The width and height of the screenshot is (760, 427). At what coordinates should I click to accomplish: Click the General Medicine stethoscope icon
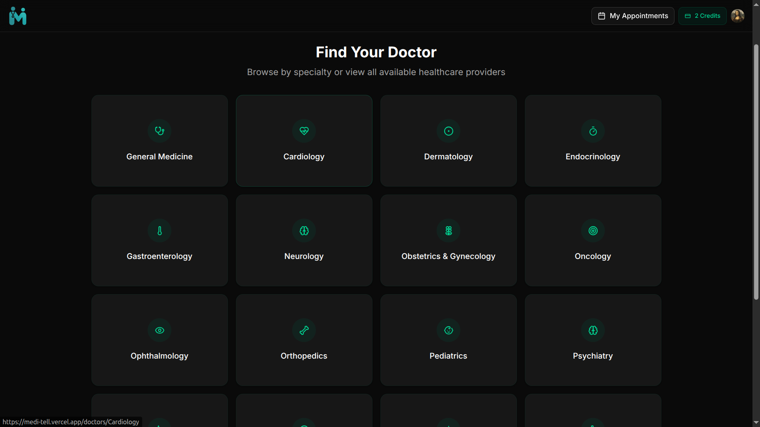[160, 131]
